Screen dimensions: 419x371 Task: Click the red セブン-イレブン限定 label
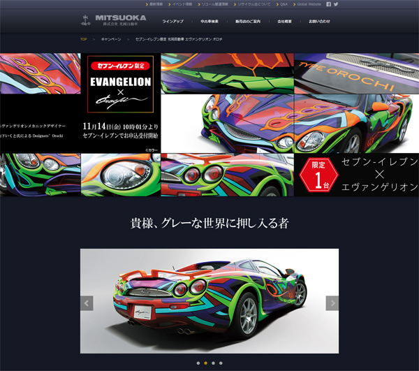120,66
